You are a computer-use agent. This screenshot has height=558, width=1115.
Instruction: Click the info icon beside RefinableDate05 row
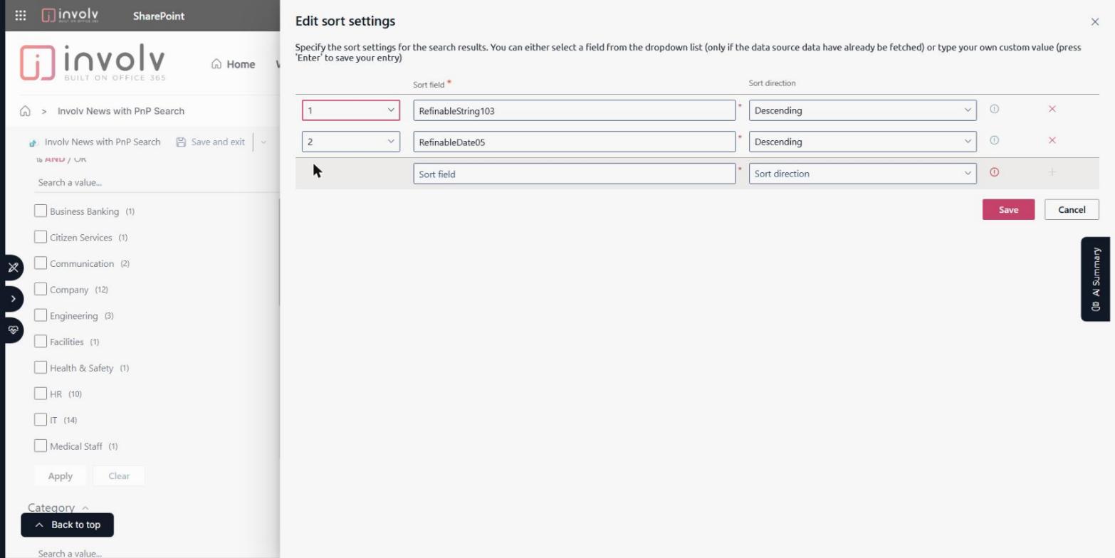click(995, 140)
